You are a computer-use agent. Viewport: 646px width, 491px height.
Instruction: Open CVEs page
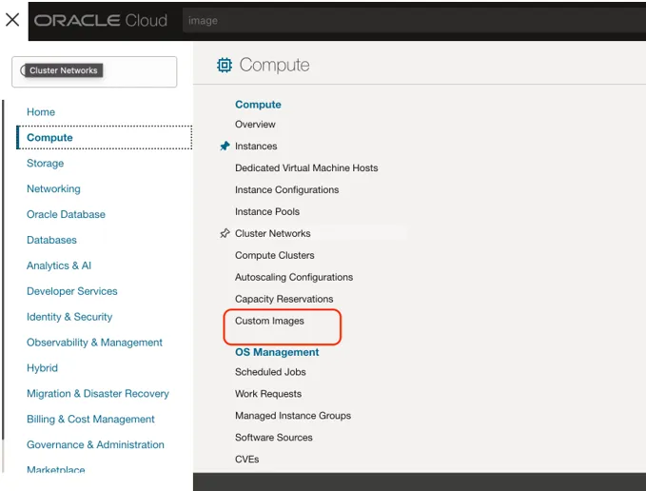(x=246, y=459)
